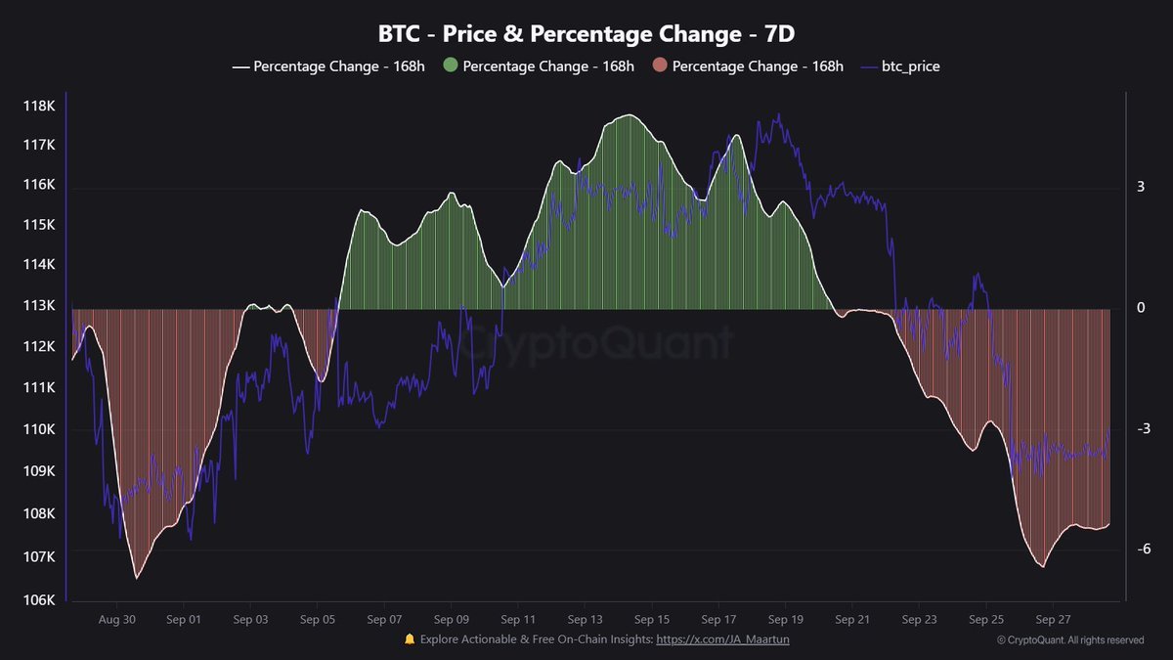Click the white line legend marker

coord(240,66)
